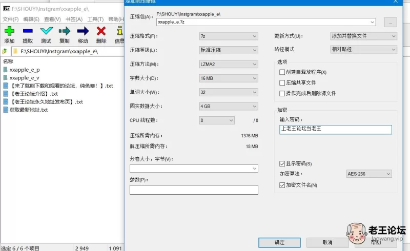Open the 字典大小 16 MB dropdown
Image resolution: width=410 pixels, height=251 pixels.
[x=229, y=78]
